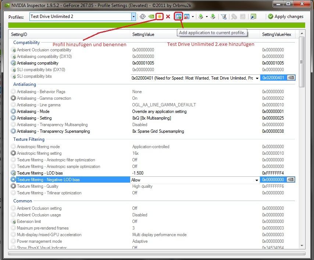314x260 pixels.
Task: Collapse the Common section header
Action: coord(22,201)
